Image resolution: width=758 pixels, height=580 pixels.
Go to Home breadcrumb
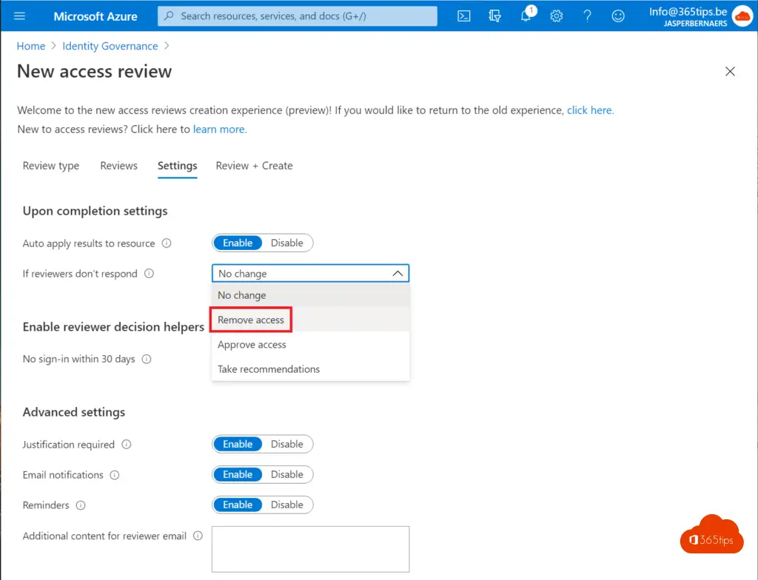click(x=31, y=46)
